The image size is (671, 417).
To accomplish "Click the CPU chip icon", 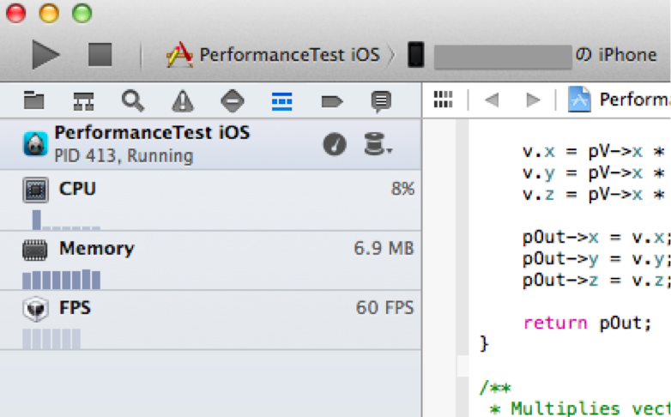I will [x=35, y=190].
